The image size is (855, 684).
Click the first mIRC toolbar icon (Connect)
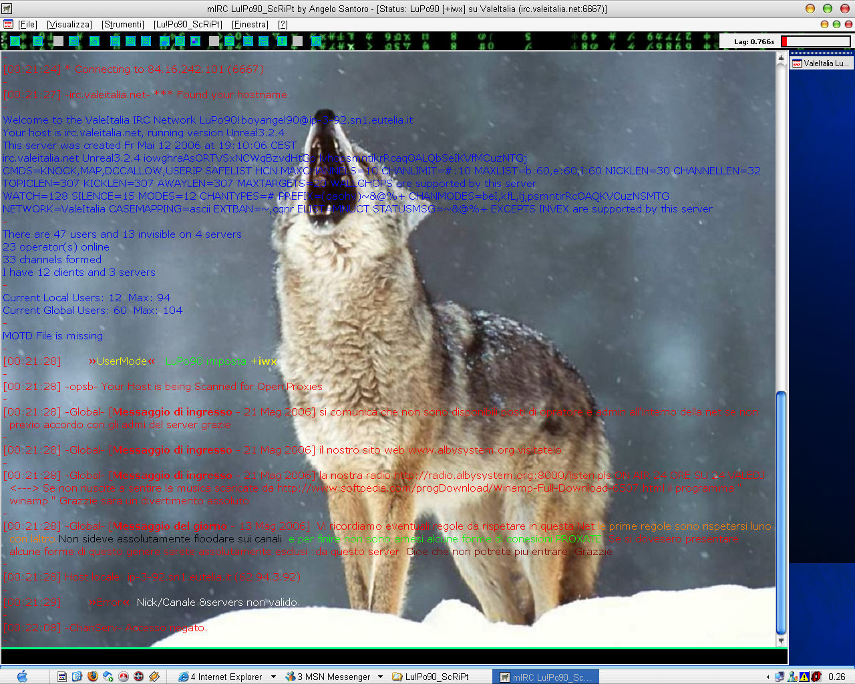[15, 41]
